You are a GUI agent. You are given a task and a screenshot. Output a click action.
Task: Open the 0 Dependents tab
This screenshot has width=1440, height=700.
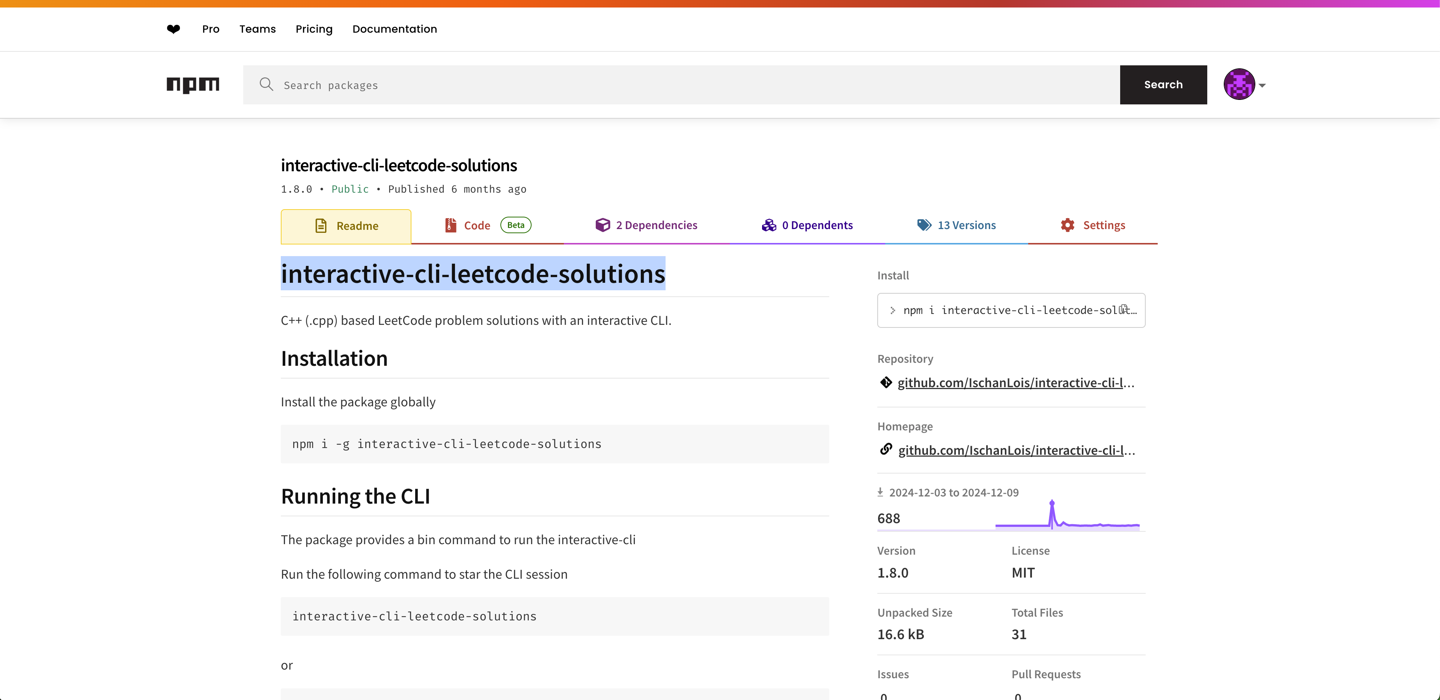tap(807, 225)
